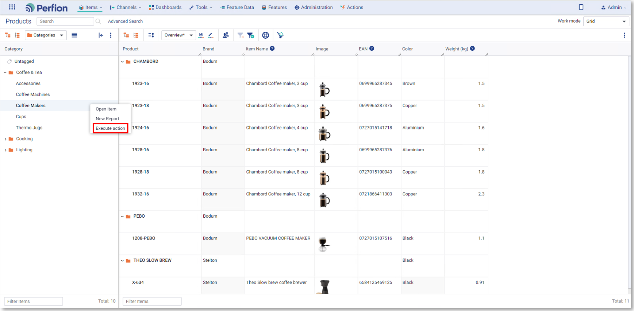Select the Coffee Machines category
The image size is (634, 311).
click(x=33, y=94)
